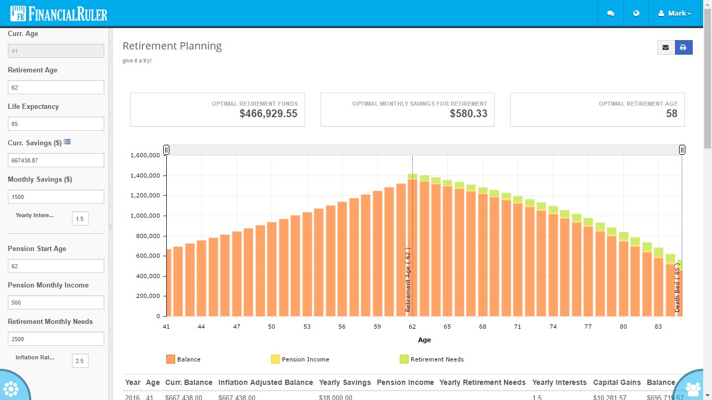Click the Retirement Age (62) chart marker
The image size is (712, 400).
click(408, 280)
